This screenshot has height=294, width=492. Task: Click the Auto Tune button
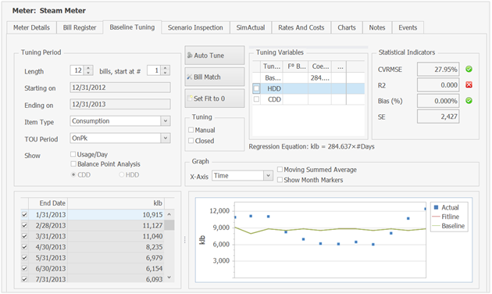(x=215, y=56)
